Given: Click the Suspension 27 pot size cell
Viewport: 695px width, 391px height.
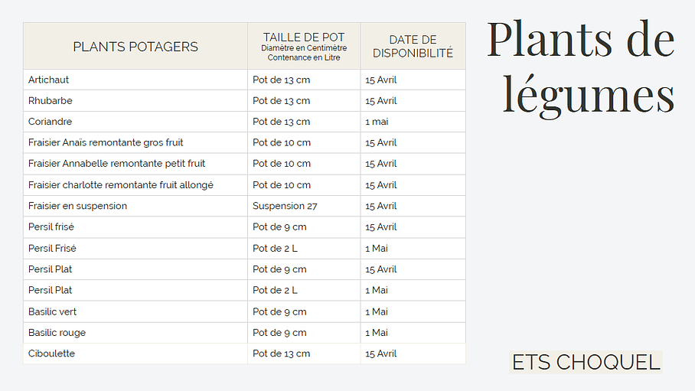Looking at the screenshot, I should [285, 206].
